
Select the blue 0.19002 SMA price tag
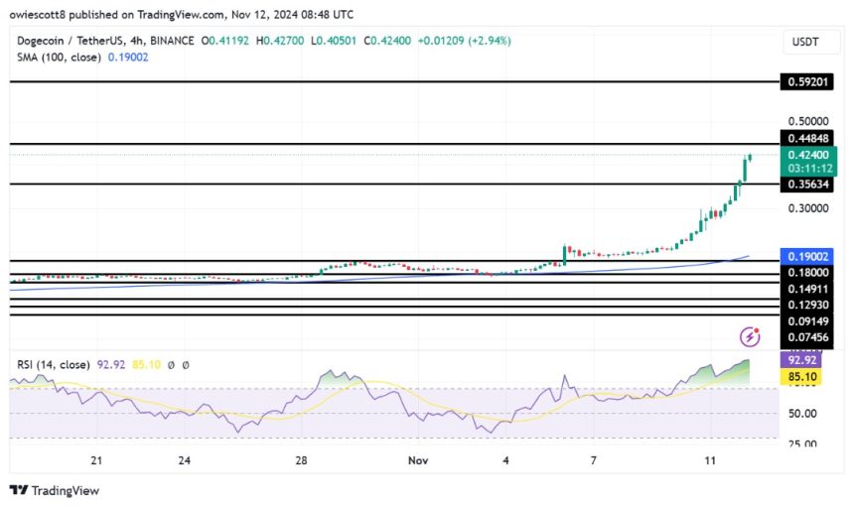811,255
